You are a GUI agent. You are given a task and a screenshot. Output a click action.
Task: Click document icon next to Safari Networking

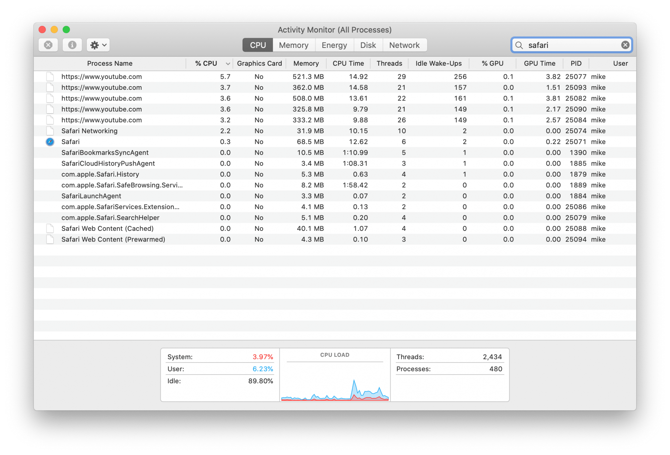[x=50, y=131]
